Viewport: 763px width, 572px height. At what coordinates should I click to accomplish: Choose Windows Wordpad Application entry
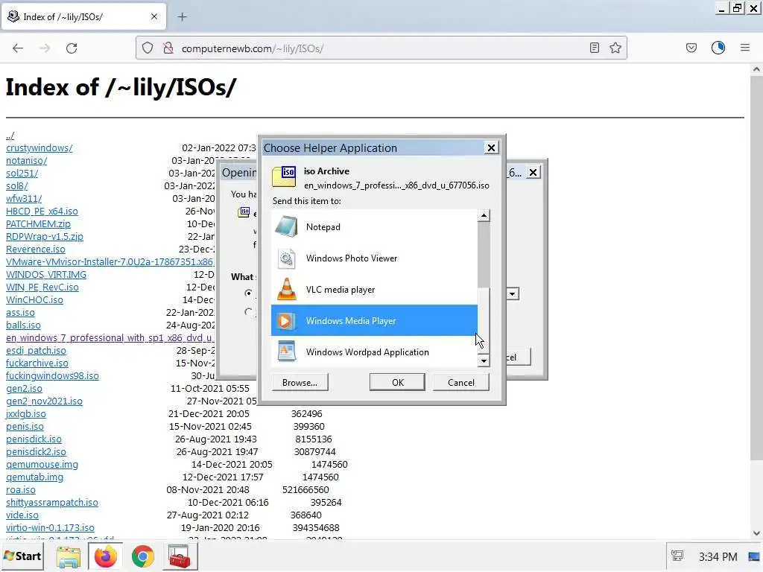point(374,352)
